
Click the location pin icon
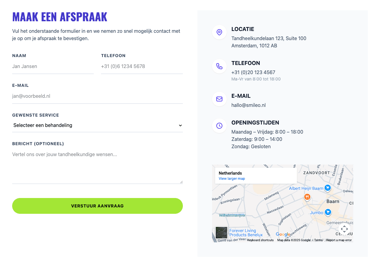219,32
